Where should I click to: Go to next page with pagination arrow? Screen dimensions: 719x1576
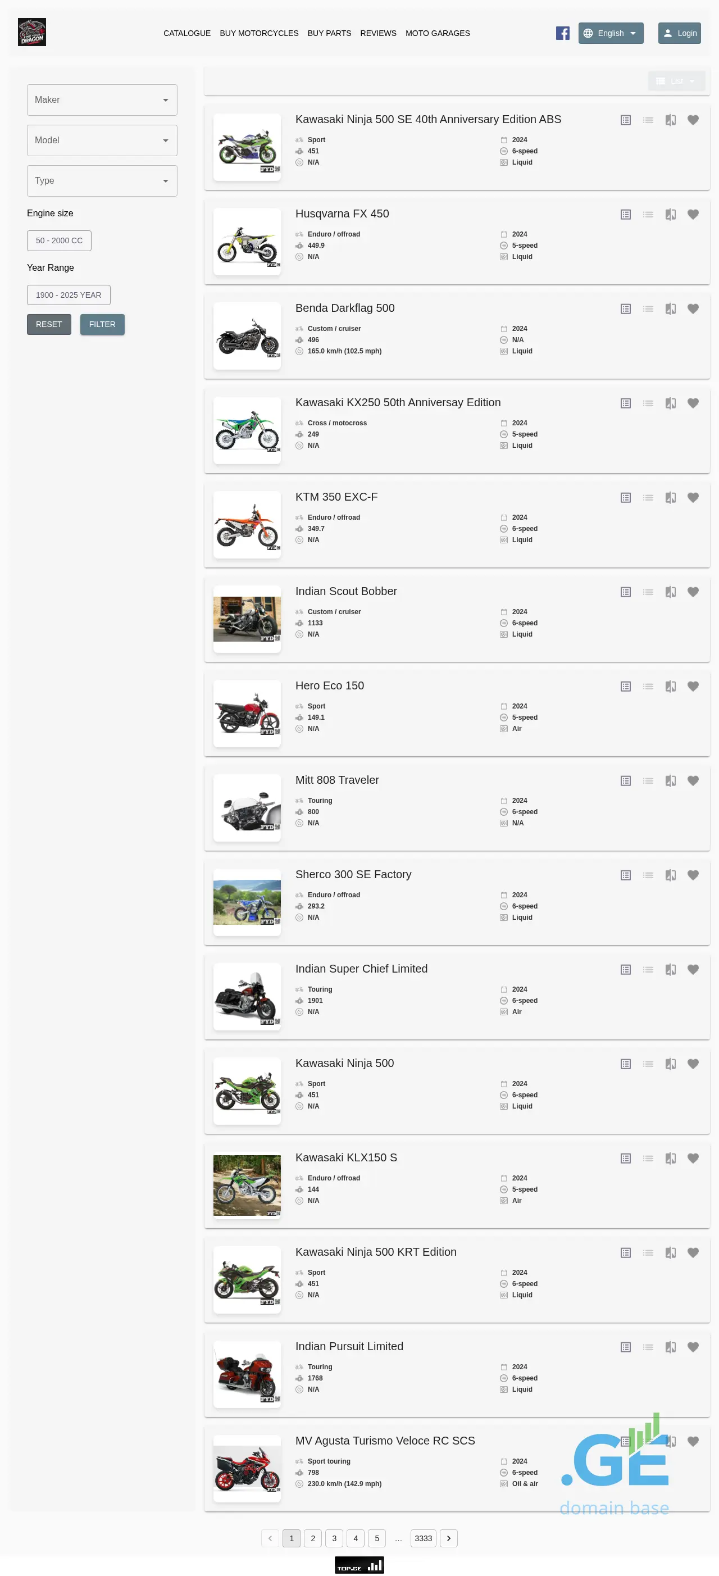pos(448,1538)
